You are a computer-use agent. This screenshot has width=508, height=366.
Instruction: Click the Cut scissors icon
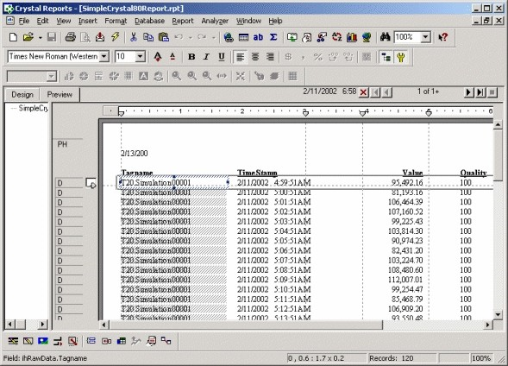pos(133,37)
